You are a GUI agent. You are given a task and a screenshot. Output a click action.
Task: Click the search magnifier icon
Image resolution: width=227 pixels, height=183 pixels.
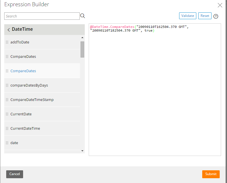83,16
